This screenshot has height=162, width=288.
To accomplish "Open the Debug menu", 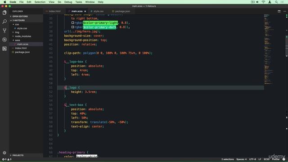I will coord(68,2).
